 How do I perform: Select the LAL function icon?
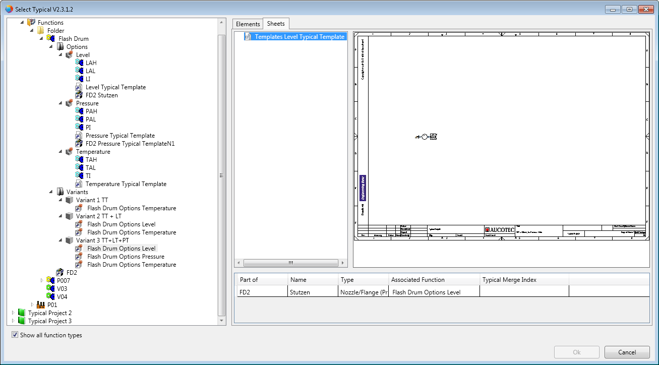pos(79,71)
